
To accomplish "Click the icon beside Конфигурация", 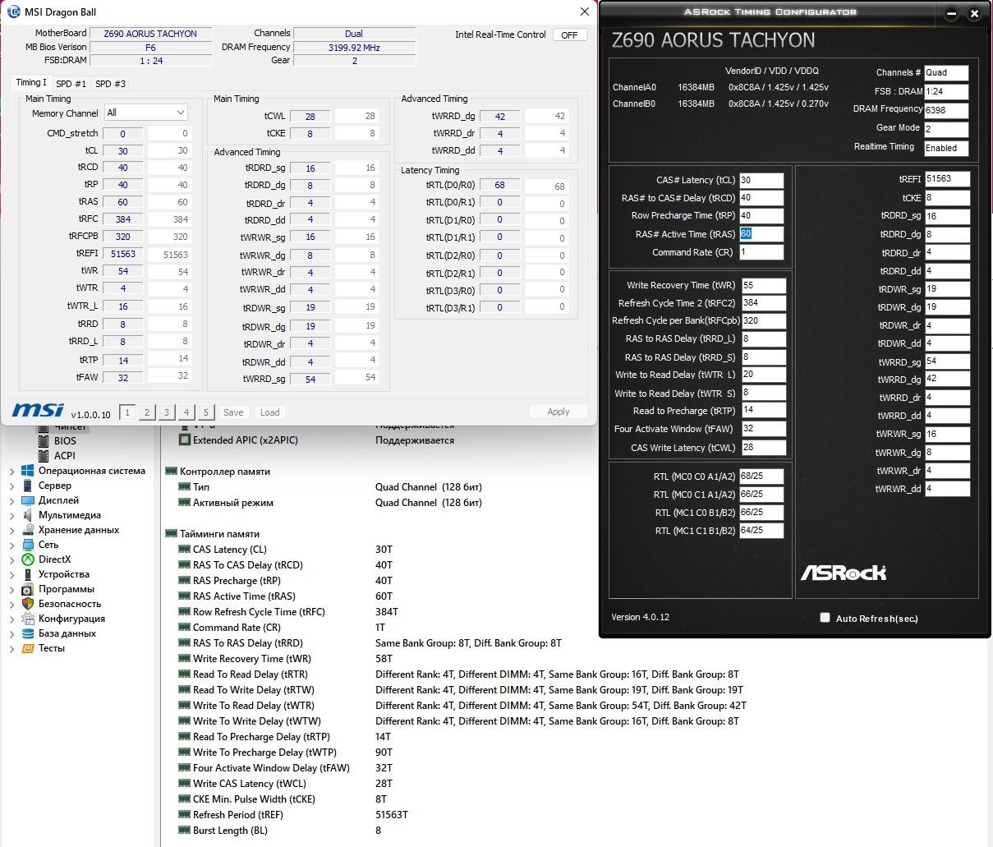I will coord(28,619).
